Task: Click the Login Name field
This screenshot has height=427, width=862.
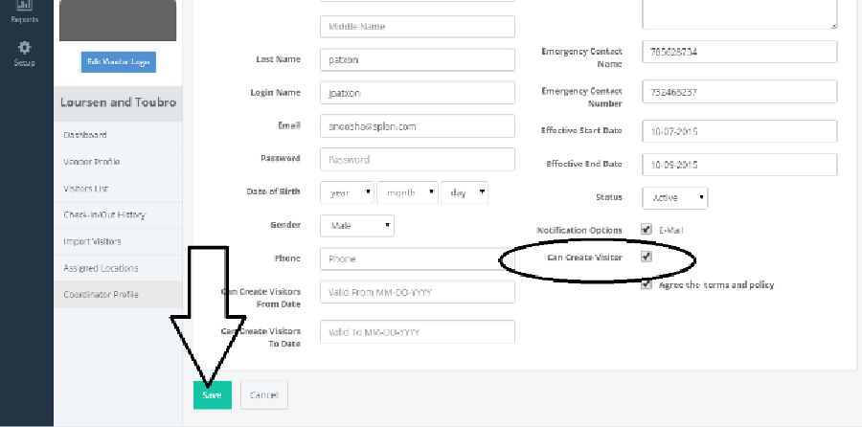Action: 418,93
